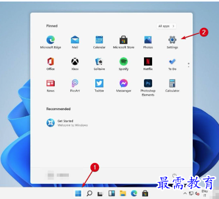This screenshot has height=199, width=219.
Task: Show all apps list
Action: tap(166, 26)
